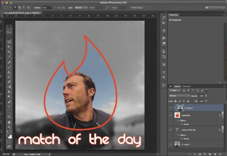227x156 pixels.
Task: Select the Crop tool
Action: pyautogui.click(x=9, y=52)
